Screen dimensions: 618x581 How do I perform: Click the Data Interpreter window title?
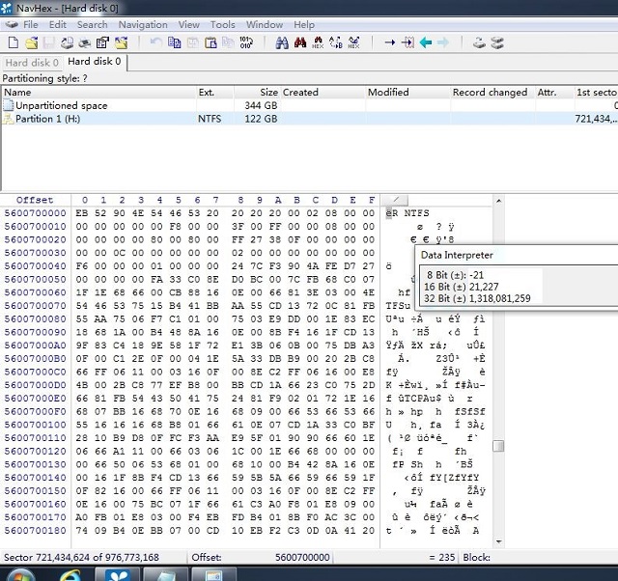tap(457, 255)
